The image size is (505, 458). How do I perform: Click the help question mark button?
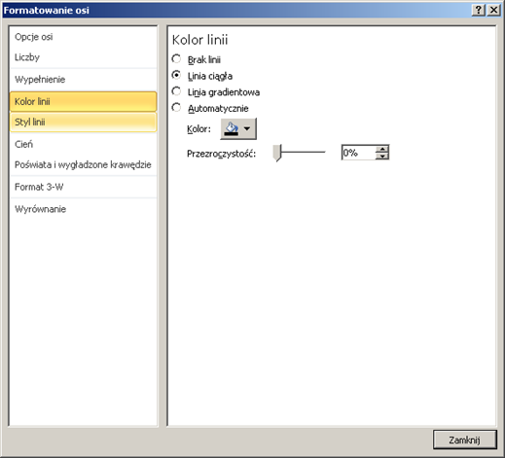click(479, 10)
